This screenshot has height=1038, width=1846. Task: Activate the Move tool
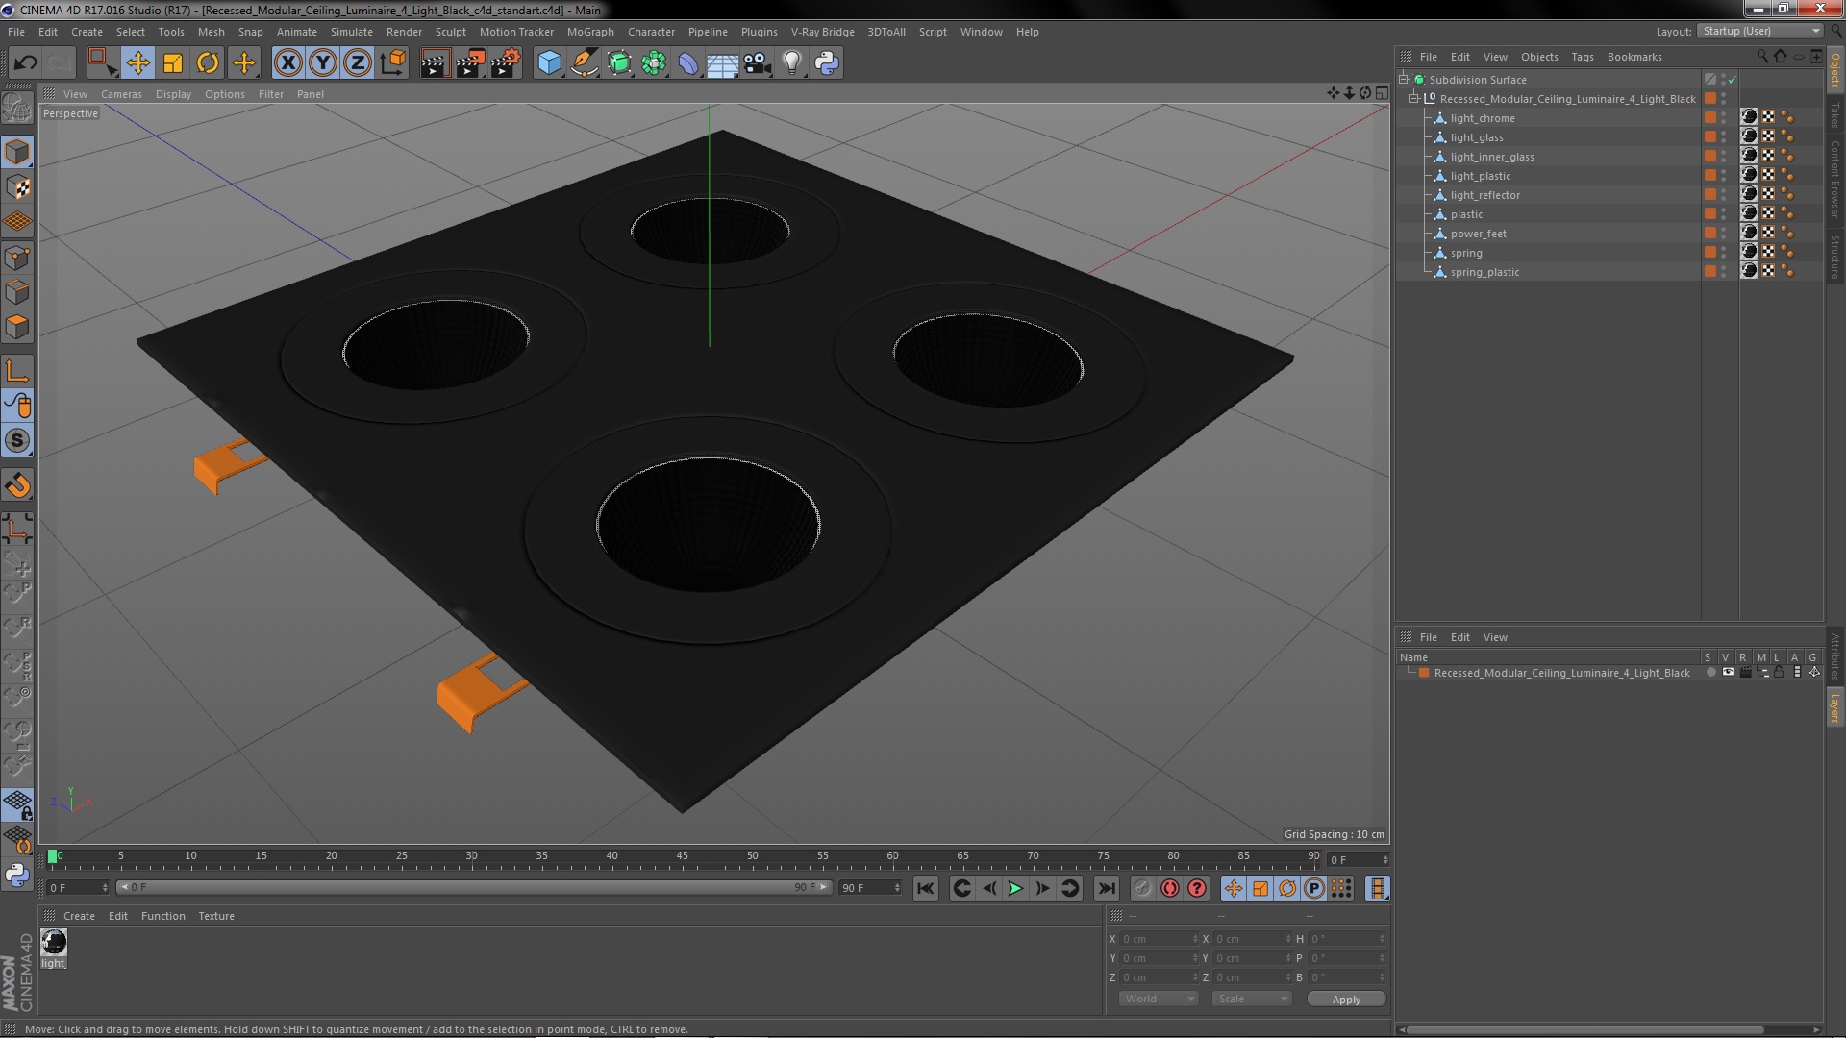click(137, 63)
